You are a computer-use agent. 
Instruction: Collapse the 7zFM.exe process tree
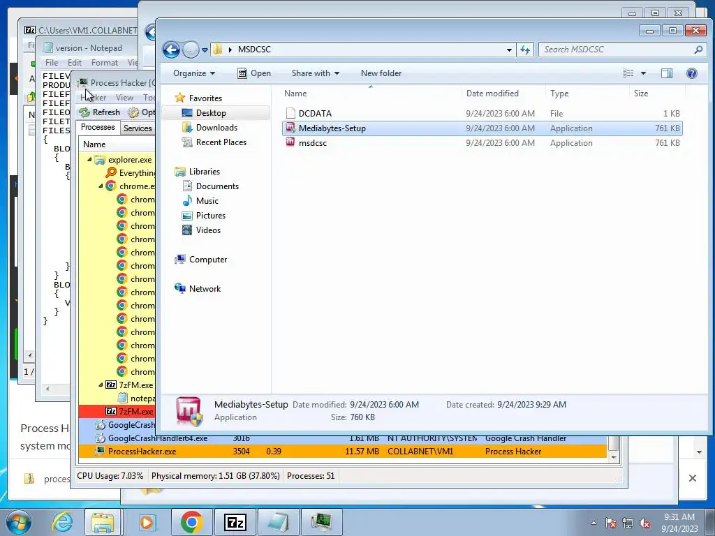coord(101,385)
